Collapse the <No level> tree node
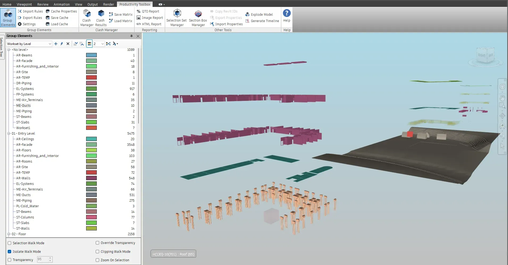 (9, 49)
